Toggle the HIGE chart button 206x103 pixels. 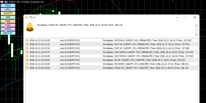8,17
